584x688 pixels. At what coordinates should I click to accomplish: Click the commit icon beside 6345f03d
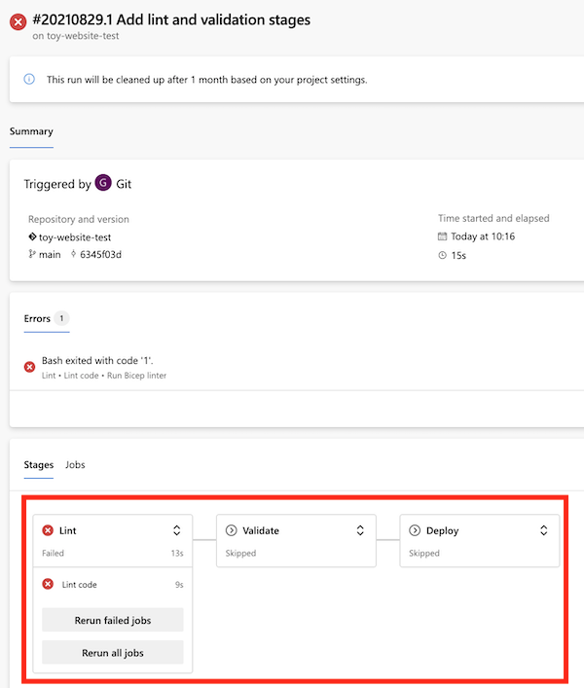tap(73, 254)
